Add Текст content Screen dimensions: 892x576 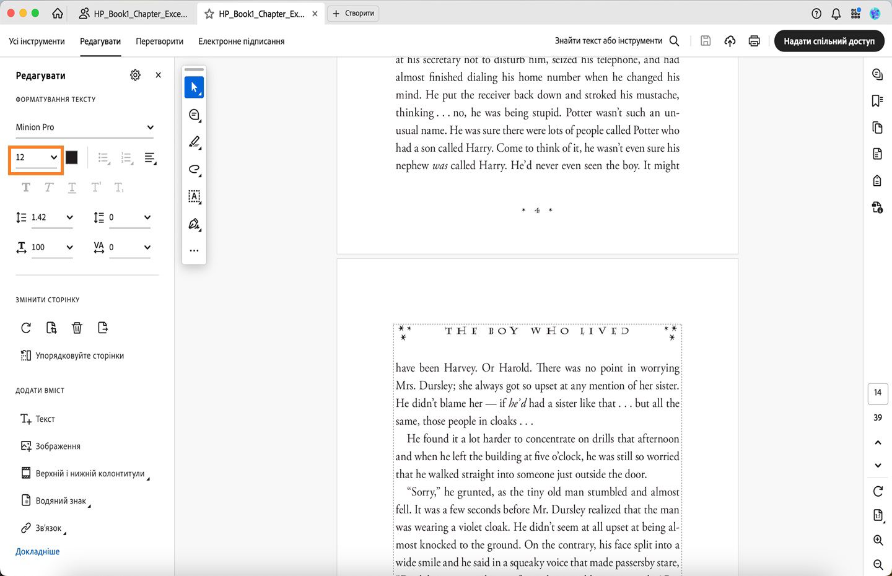click(38, 419)
